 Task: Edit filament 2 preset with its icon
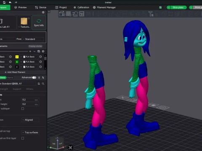[x=40, y=57]
